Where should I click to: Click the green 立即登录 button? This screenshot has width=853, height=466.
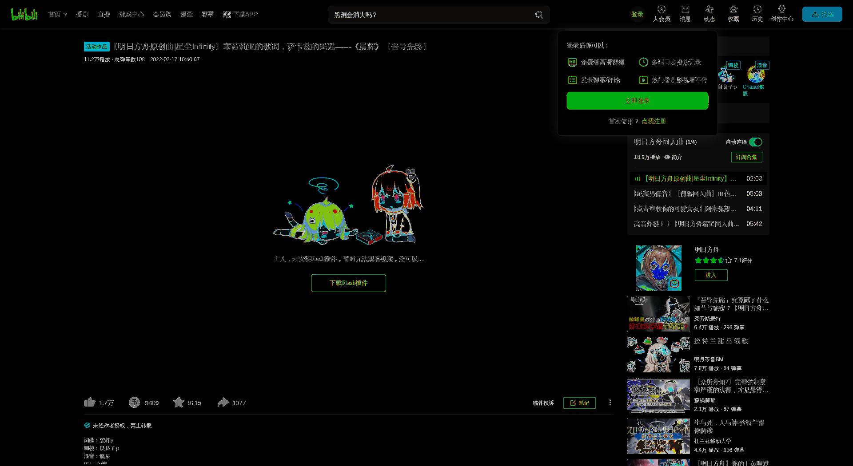point(637,101)
